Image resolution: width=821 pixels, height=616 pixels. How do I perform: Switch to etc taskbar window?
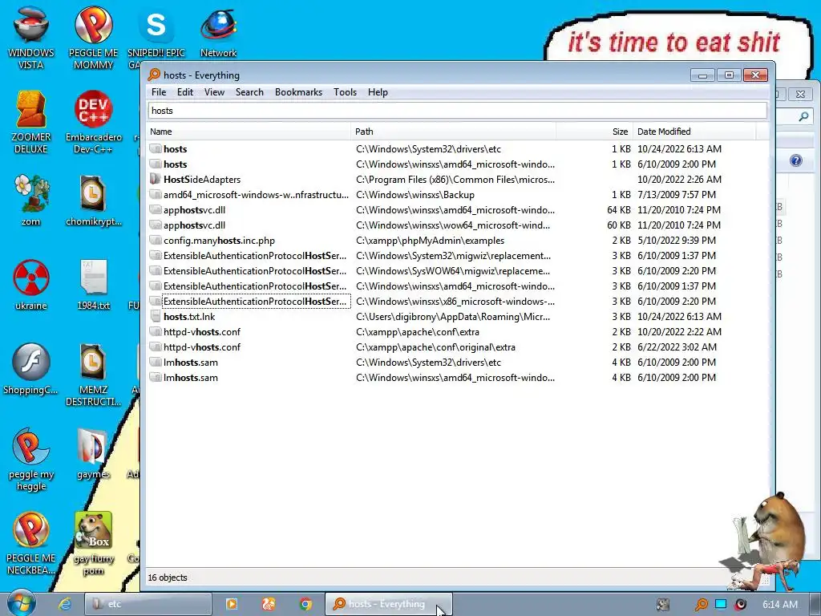tap(148, 604)
